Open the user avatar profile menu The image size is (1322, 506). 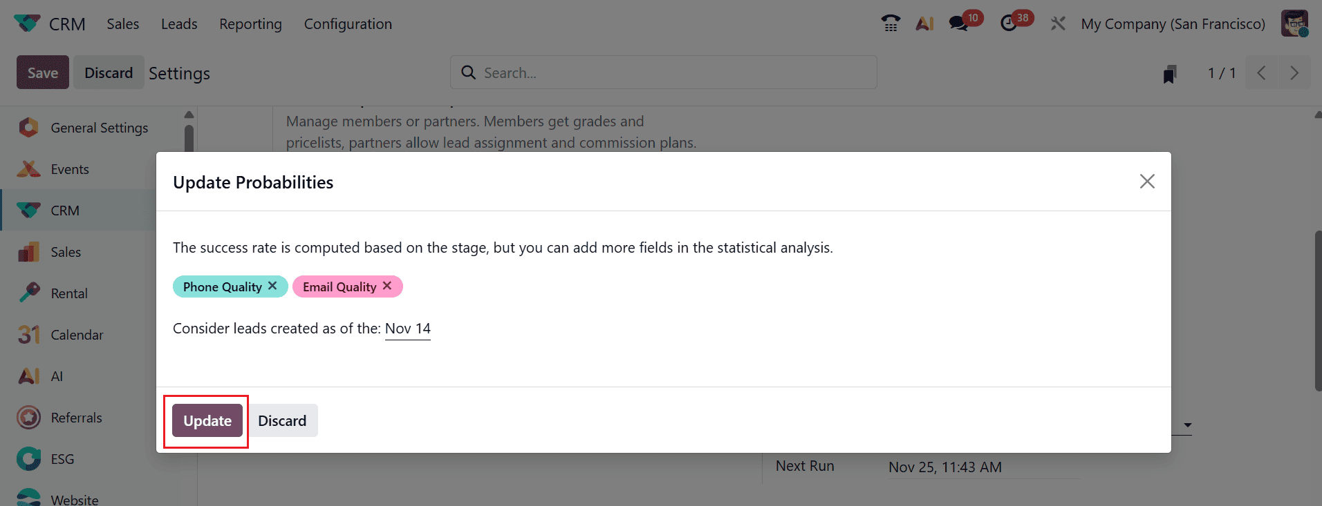[x=1294, y=23]
